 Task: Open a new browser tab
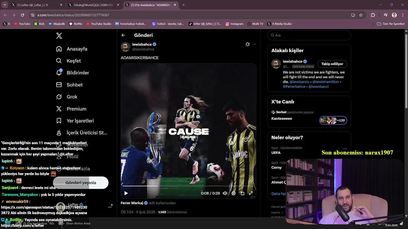[183, 5]
